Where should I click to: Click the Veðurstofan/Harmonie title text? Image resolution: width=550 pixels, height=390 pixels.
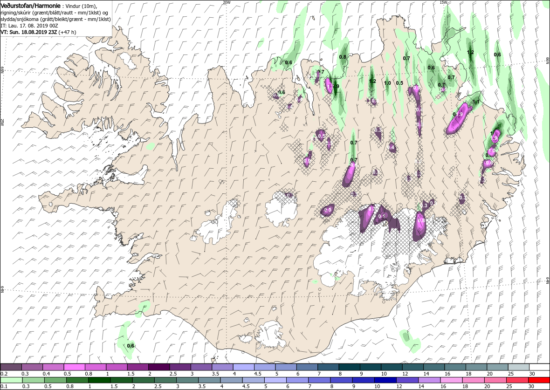tap(30, 6)
